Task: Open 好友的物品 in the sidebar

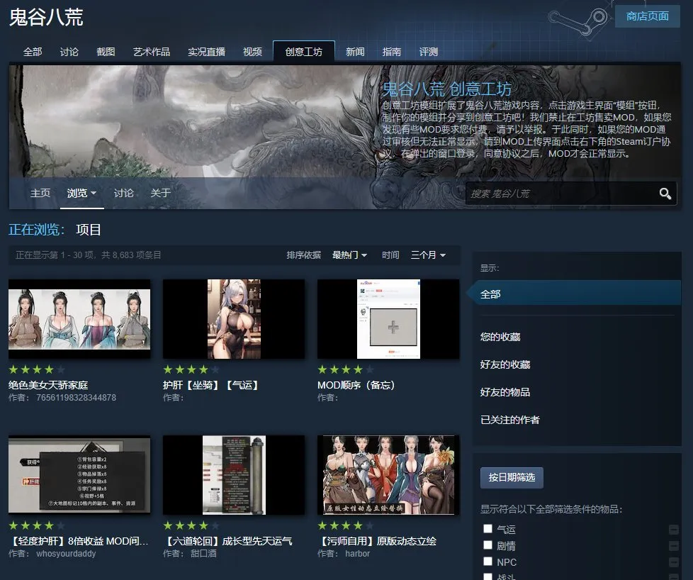Action: [505, 392]
